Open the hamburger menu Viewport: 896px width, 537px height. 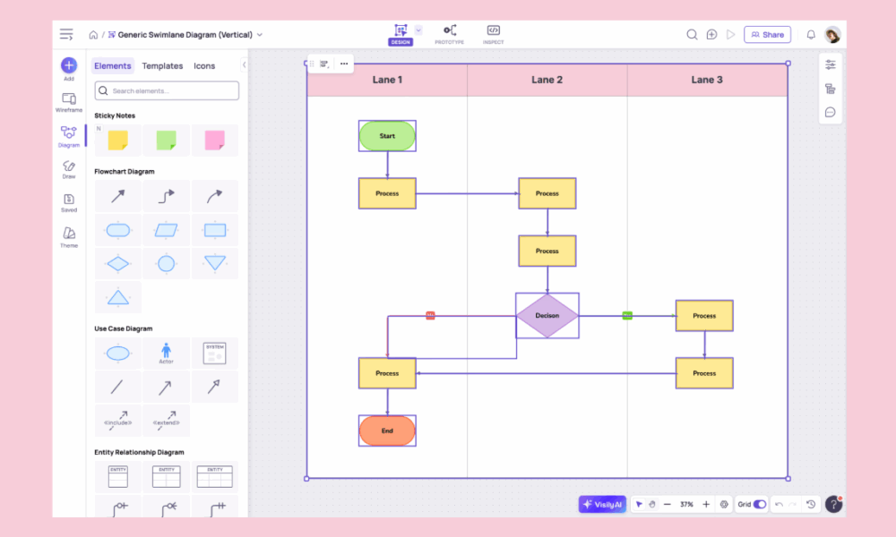pos(66,35)
